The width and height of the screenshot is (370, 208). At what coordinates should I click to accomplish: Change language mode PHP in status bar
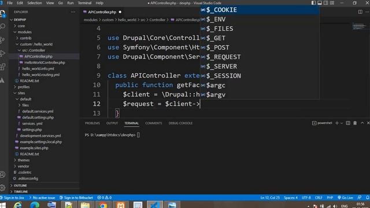tap(330, 198)
